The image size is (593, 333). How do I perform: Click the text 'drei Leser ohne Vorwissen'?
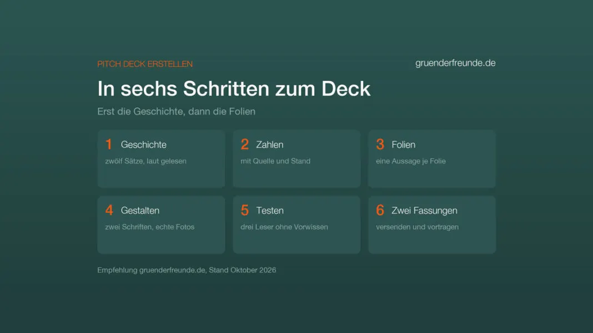point(284,227)
